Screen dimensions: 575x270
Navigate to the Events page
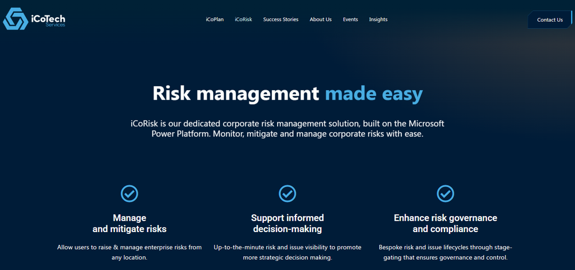tap(350, 20)
